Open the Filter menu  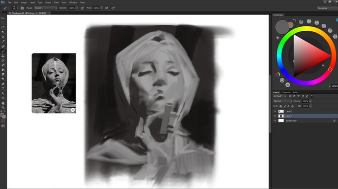tap(56, 2)
